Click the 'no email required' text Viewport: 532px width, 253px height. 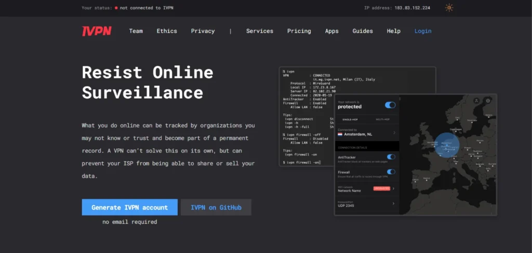tap(129, 222)
